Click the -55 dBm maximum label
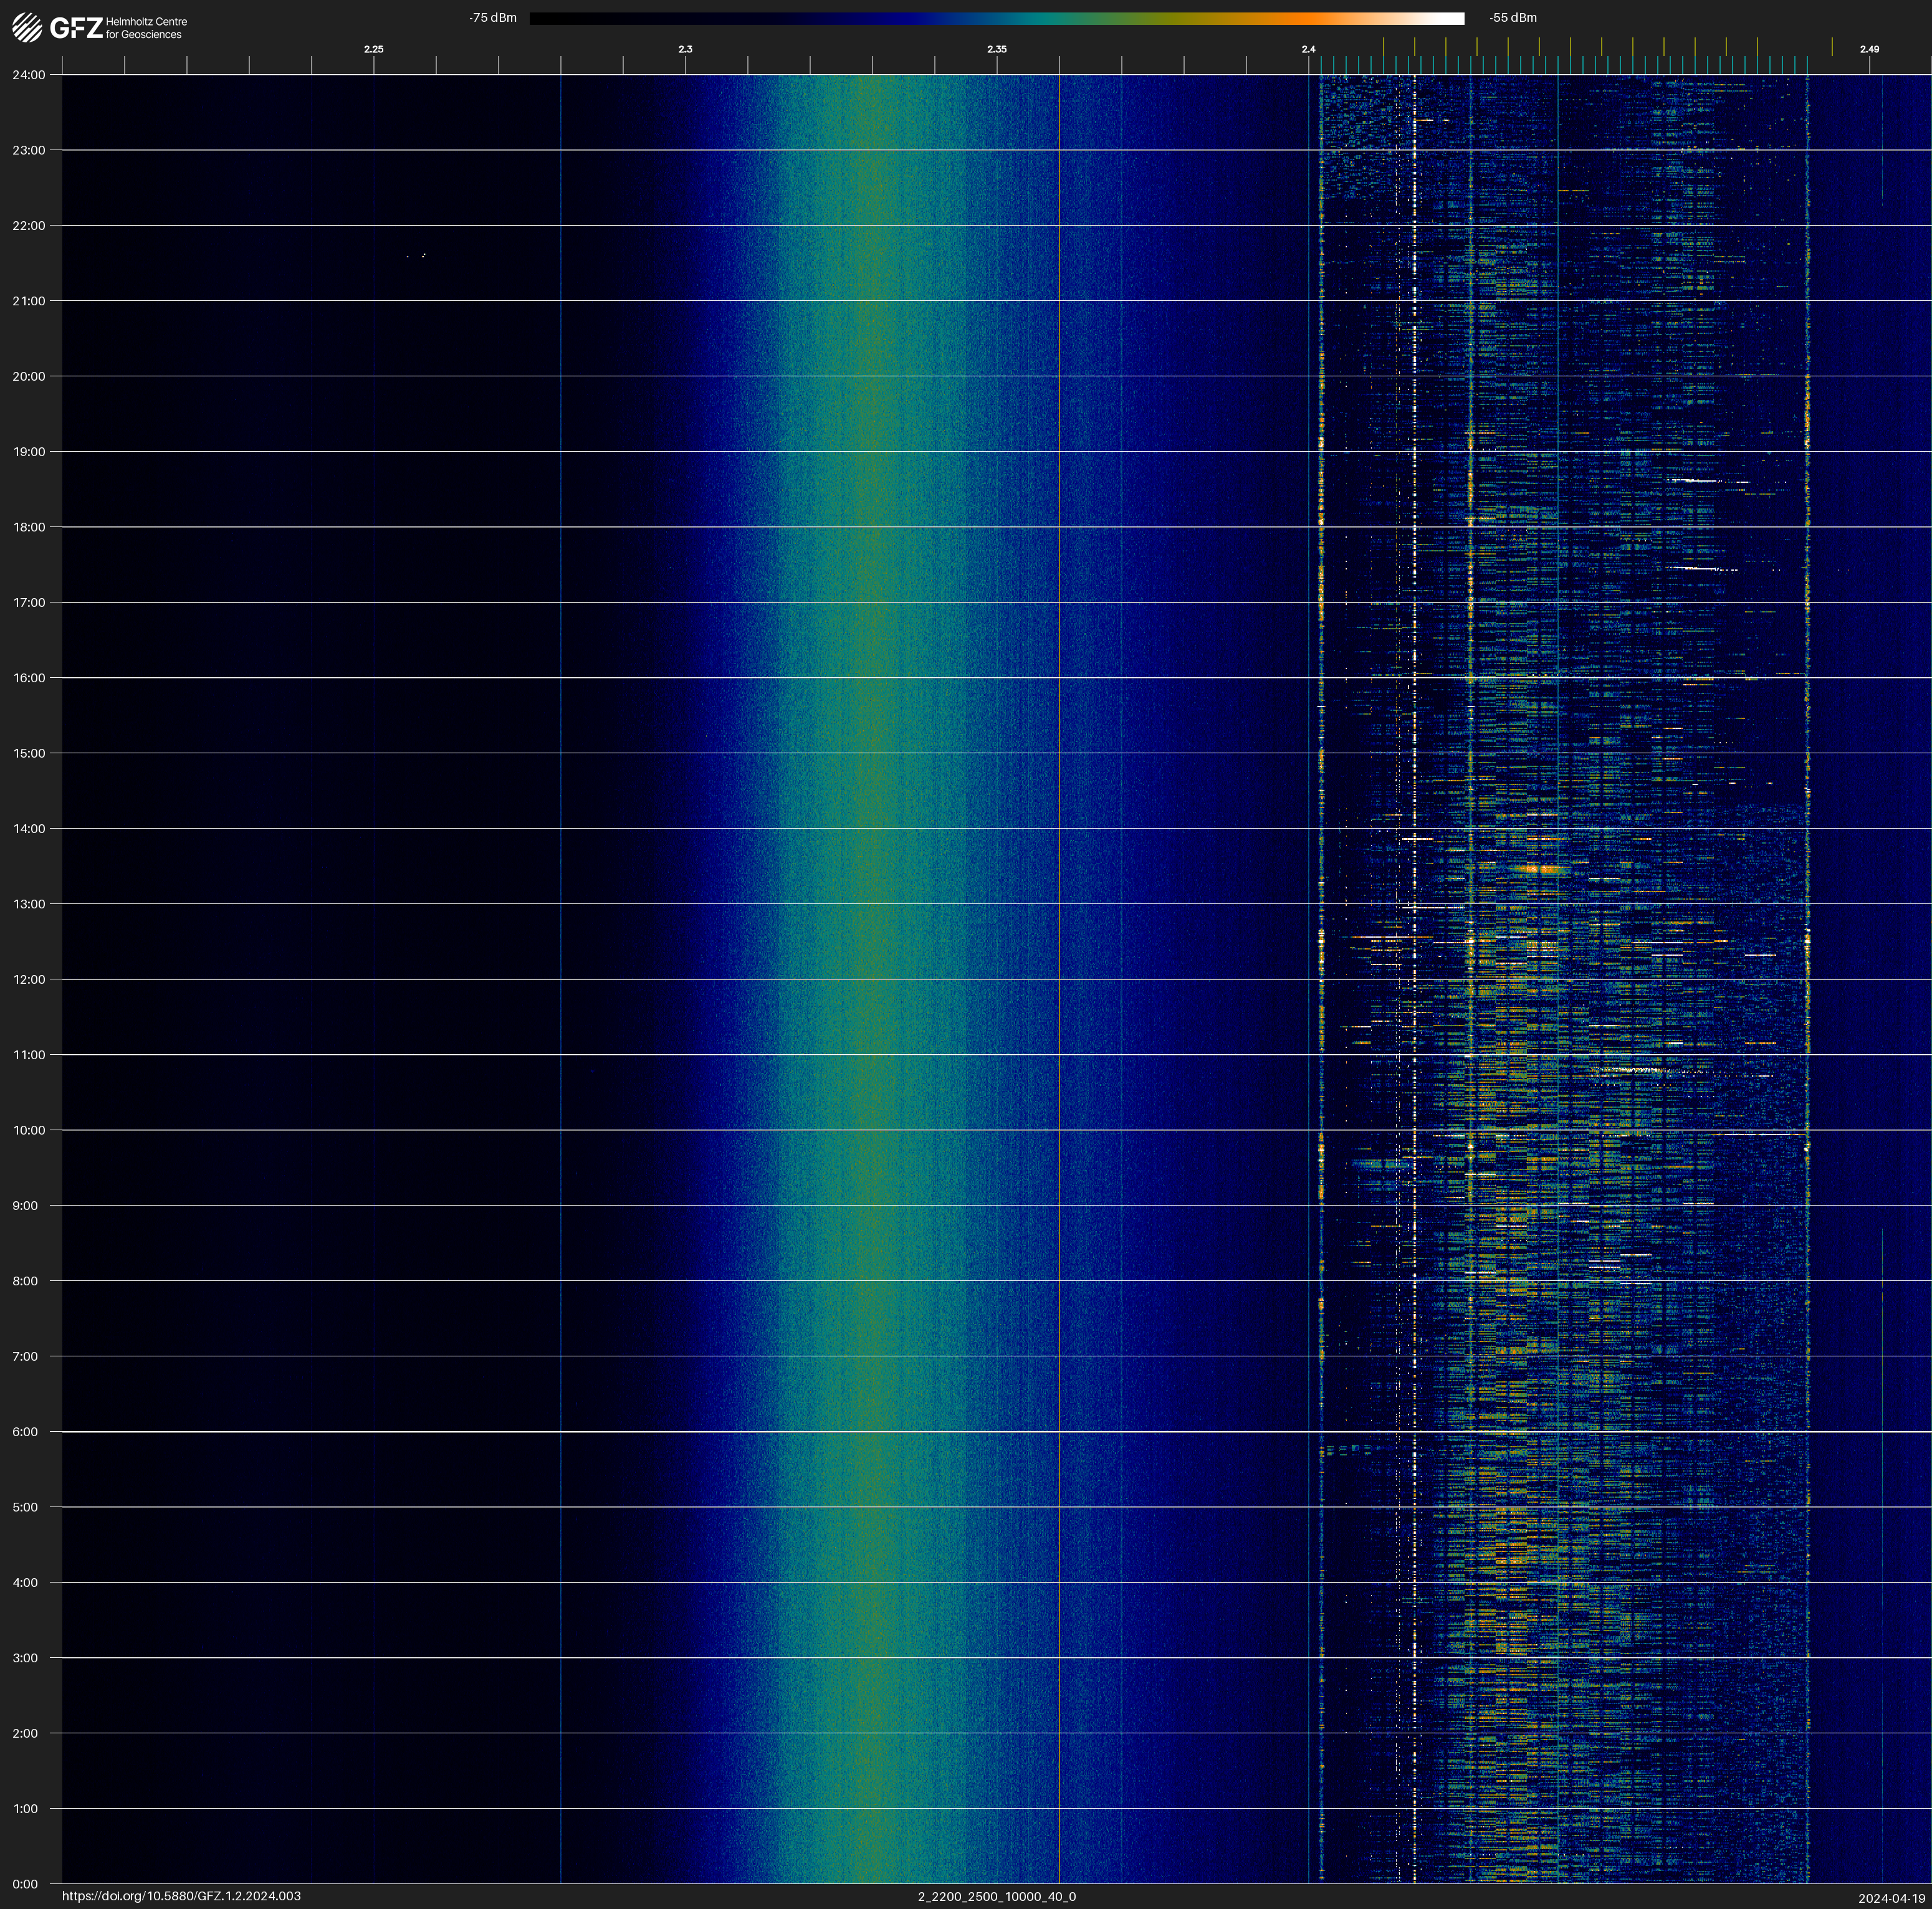 [x=1512, y=18]
